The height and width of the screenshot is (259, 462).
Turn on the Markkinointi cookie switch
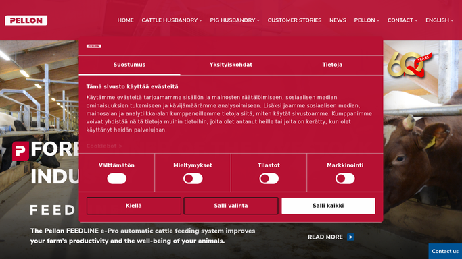(x=345, y=179)
